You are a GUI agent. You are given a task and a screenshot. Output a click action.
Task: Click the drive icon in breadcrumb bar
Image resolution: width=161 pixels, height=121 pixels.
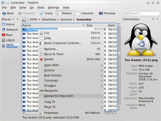(x=24, y=19)
